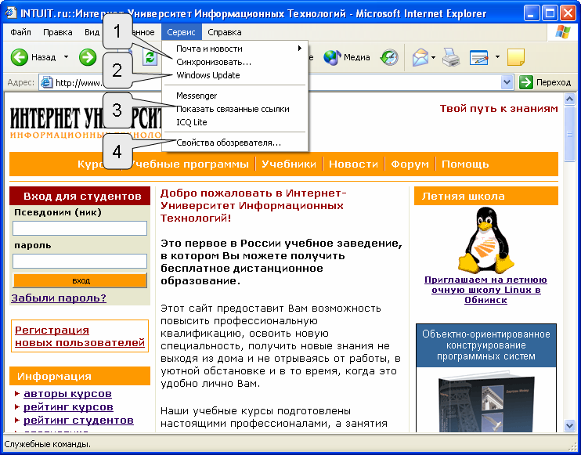Open the Форум navigation link
This screenshot has width=581, height=455.
(410, 164)
